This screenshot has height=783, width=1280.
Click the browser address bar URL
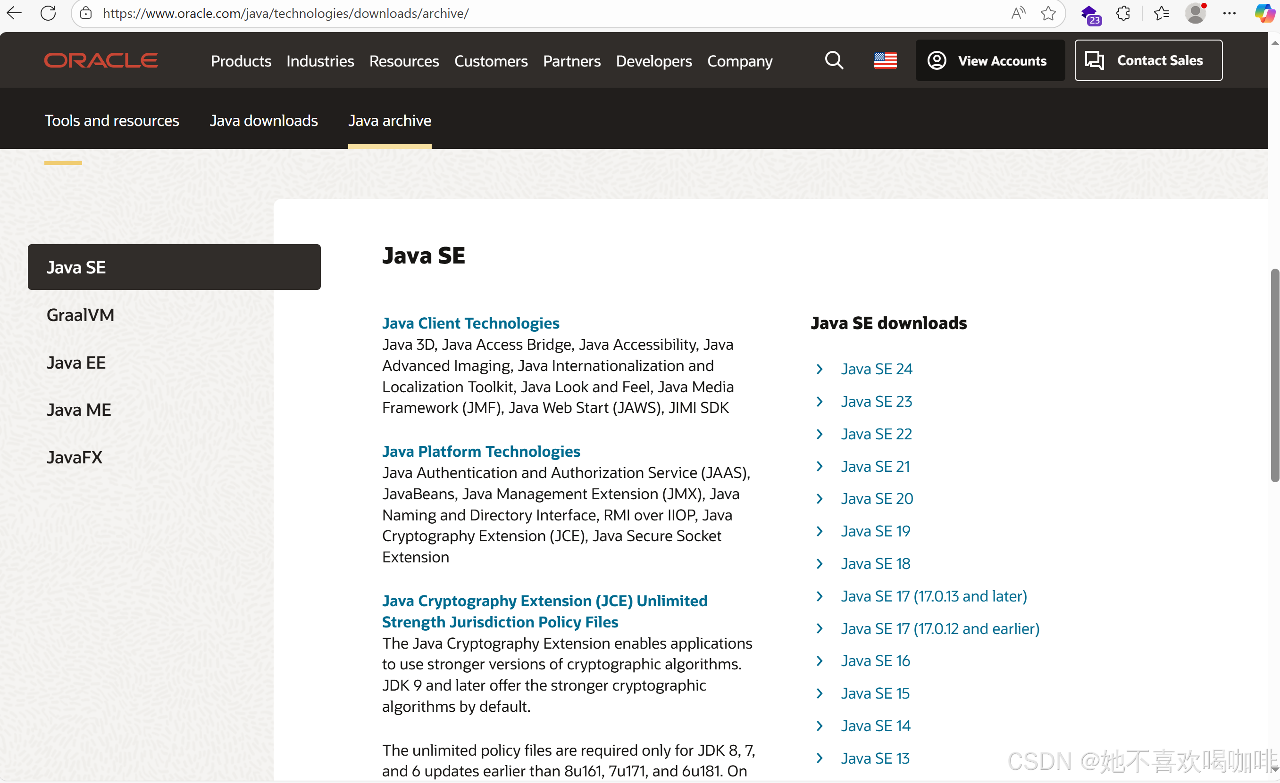tap(286, 14)
